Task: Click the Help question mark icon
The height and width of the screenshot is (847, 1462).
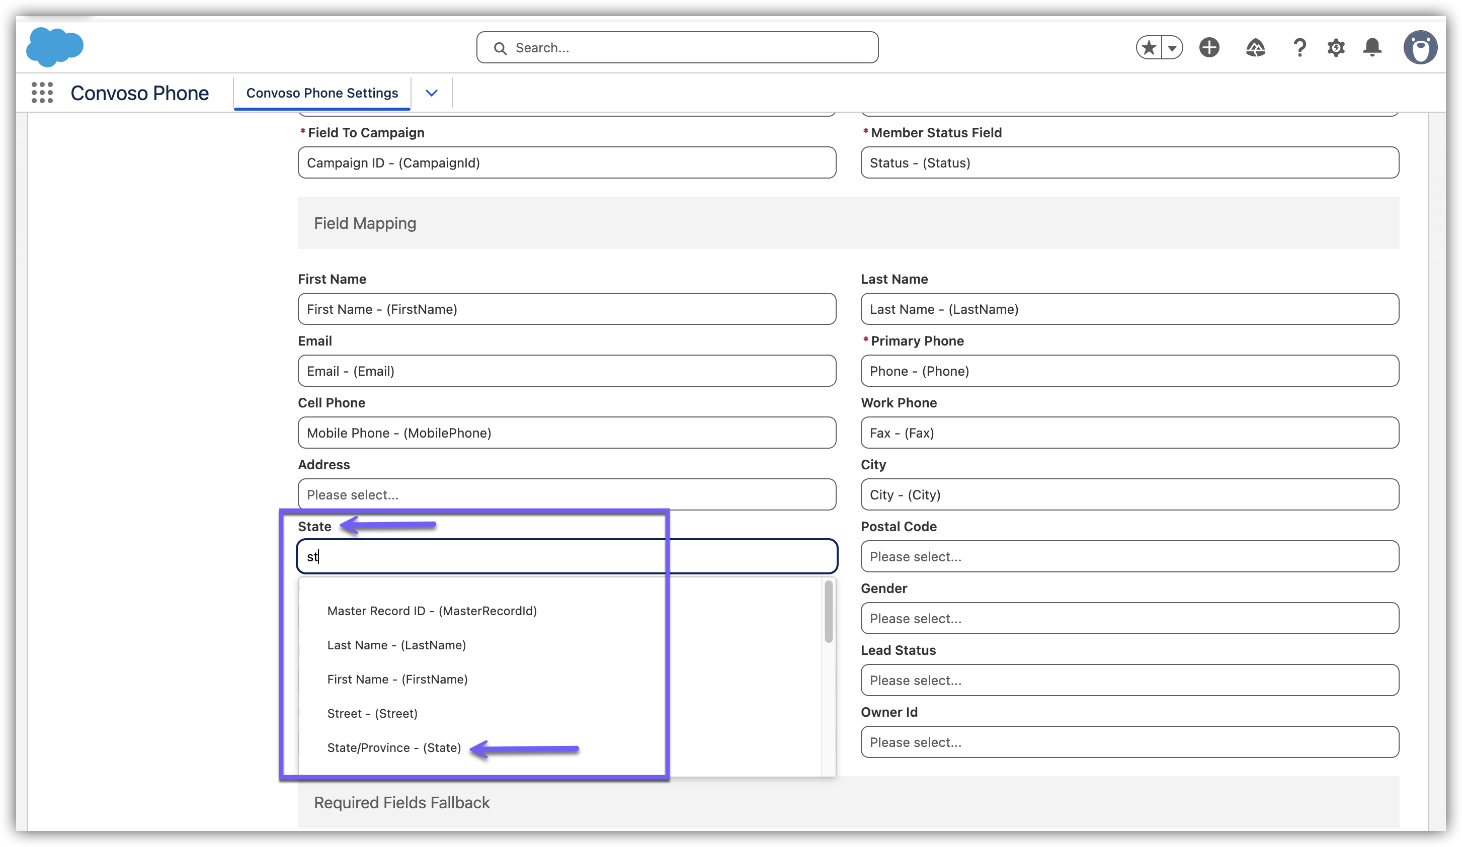Action: [1299, 48]
